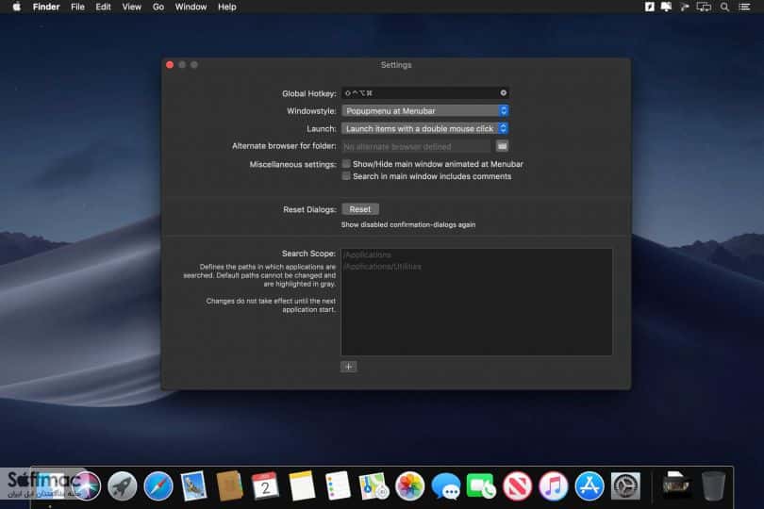This screenshot has height=509, width=764.
Task: Open the Trash in the Dock
Action: click(713, 485)
